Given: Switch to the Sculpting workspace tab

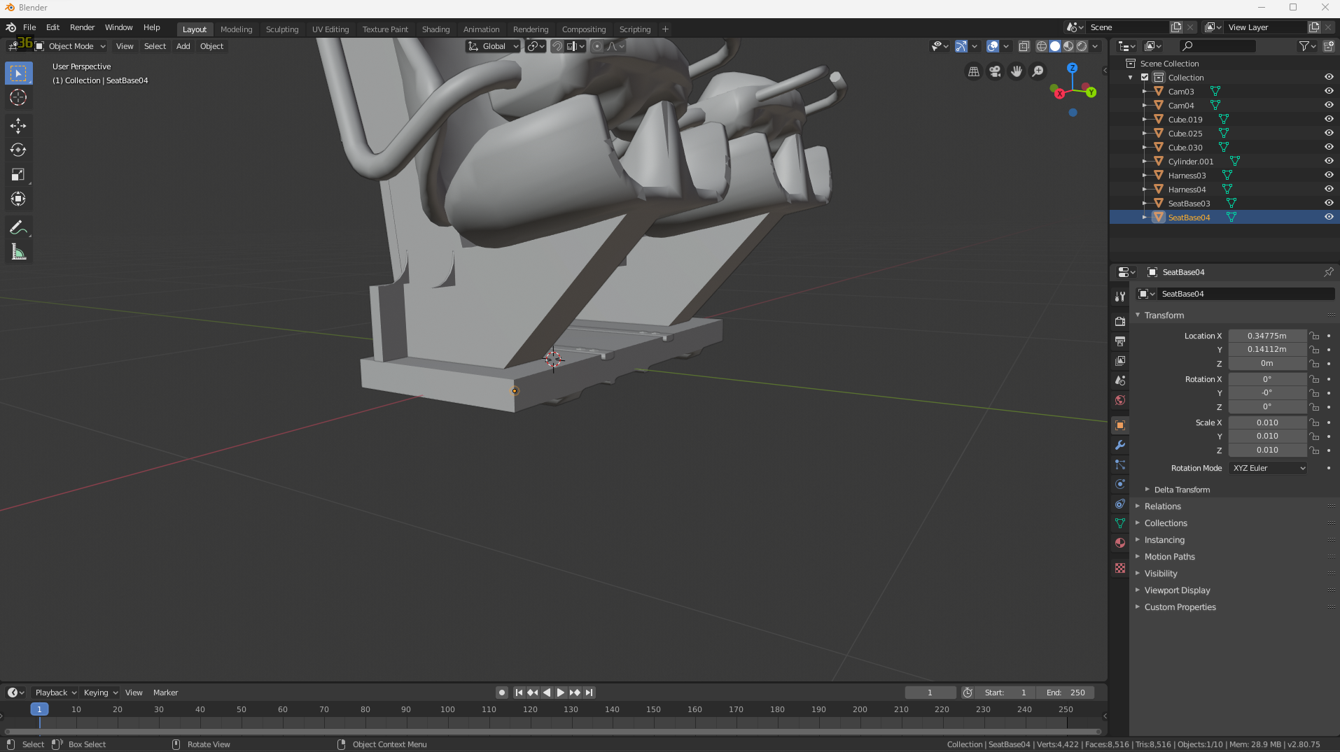Looking at the screenshot, I should (281, 29).
